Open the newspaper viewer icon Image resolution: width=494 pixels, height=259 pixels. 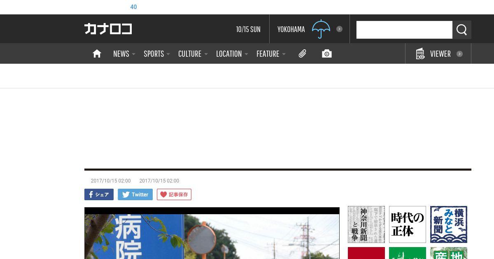(420, 53)
